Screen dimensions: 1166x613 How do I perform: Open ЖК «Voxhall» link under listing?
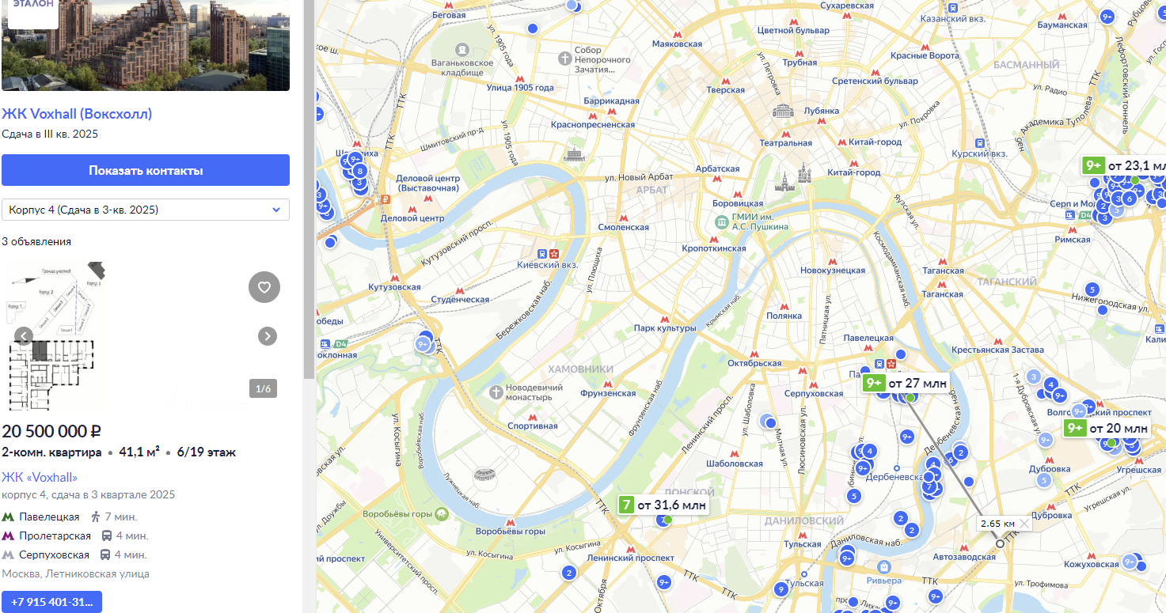[40, 477]
